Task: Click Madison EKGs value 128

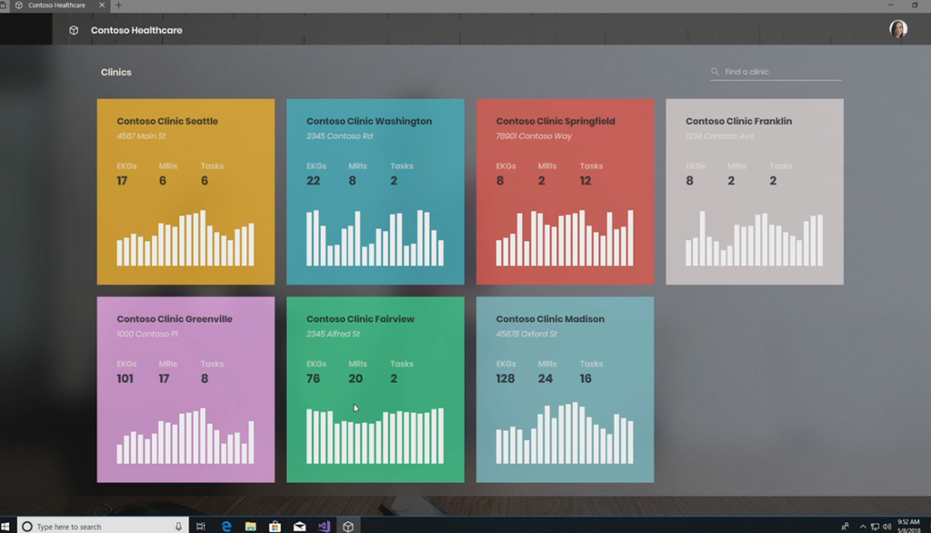Action: click(x=506, y=378)
